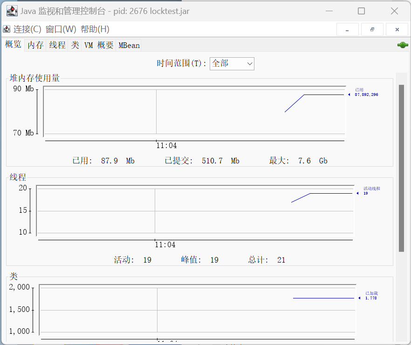
Task: Open the 窗口(W) menu
Action: 61,29
